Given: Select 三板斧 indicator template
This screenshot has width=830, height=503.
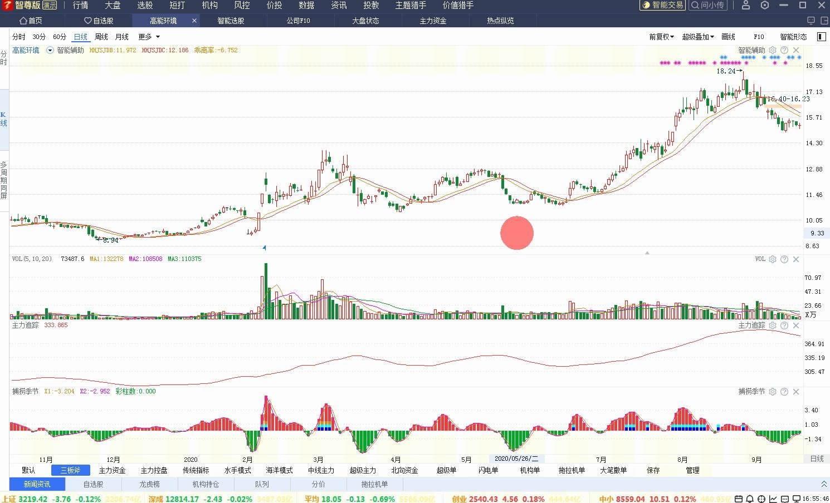Looking at the screenshot, I should (x=71, y=470).
